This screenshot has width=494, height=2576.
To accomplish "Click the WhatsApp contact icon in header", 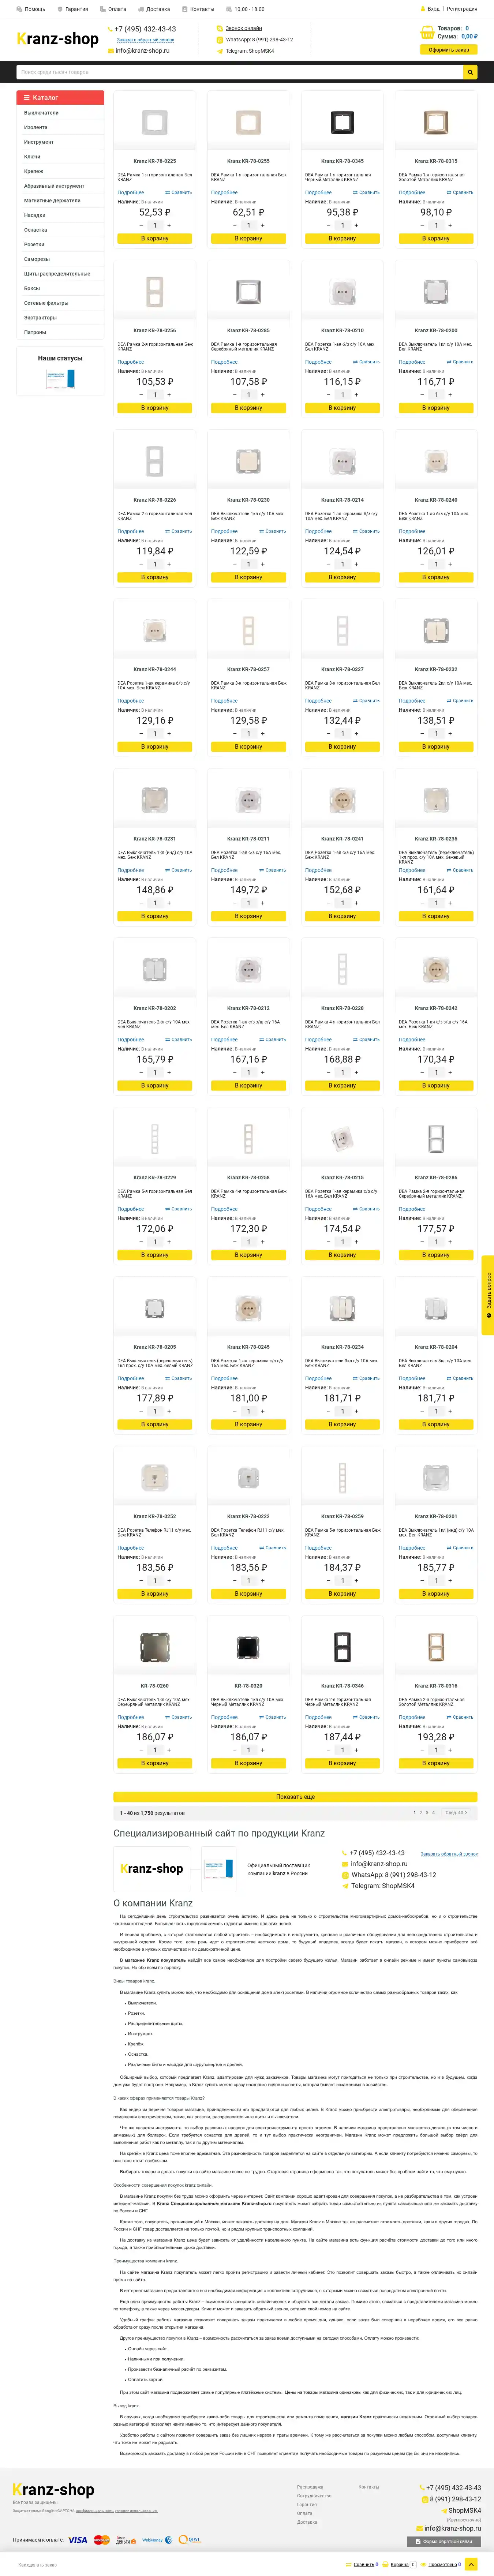I will pos(220,40).
